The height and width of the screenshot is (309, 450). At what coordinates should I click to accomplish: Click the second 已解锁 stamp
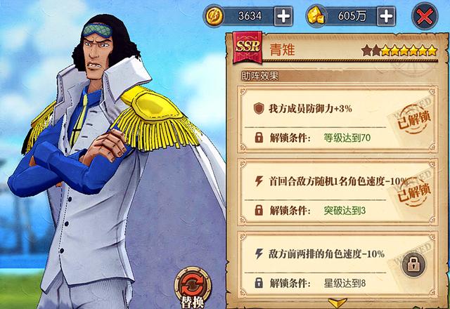click(x=414, y=192)
